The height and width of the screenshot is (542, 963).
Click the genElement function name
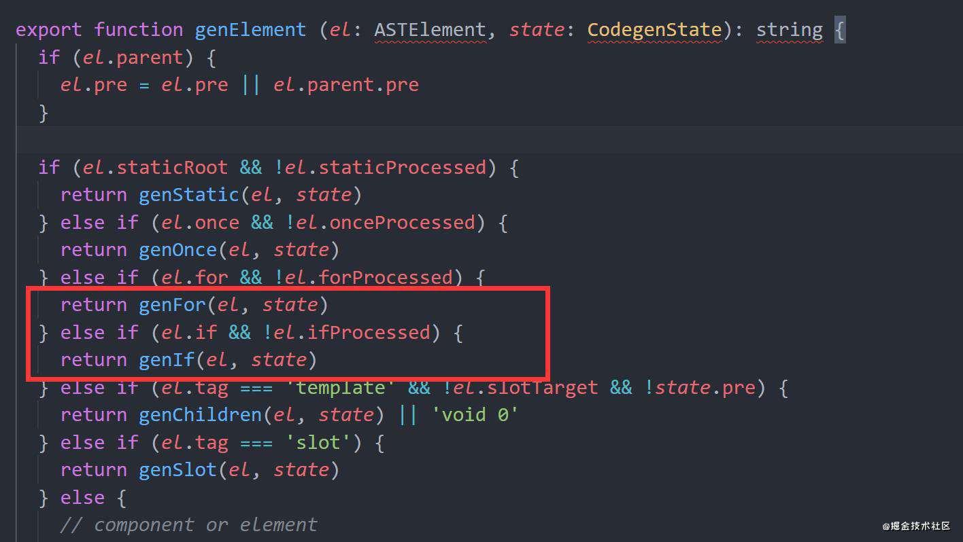pos(250,30)
